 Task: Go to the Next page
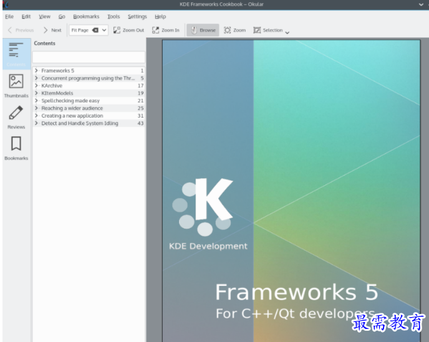52,30
